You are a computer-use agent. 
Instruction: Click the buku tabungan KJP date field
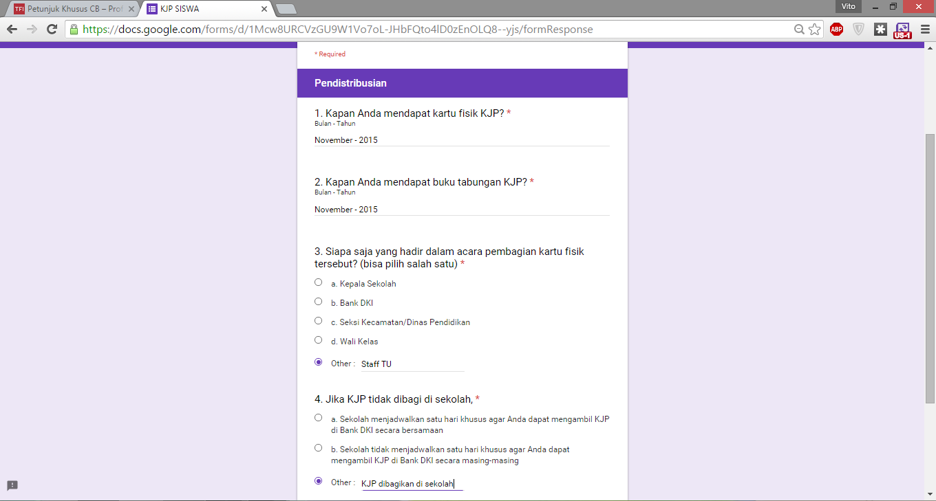click(462, 209)
